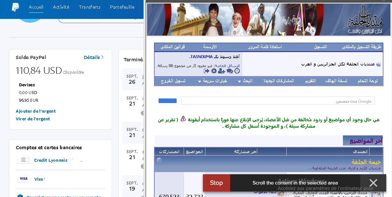The image size is (392, 197).
Task: Click the logout arrow icon under TASNOUMA
Action: pos(206,71)
